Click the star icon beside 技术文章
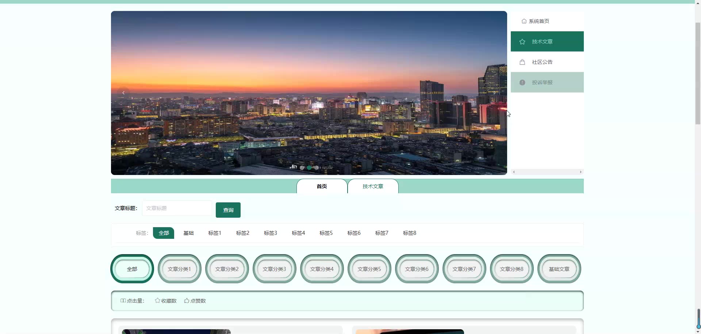The width and height of the screenshot is (701, 334). tap(522, 42)
